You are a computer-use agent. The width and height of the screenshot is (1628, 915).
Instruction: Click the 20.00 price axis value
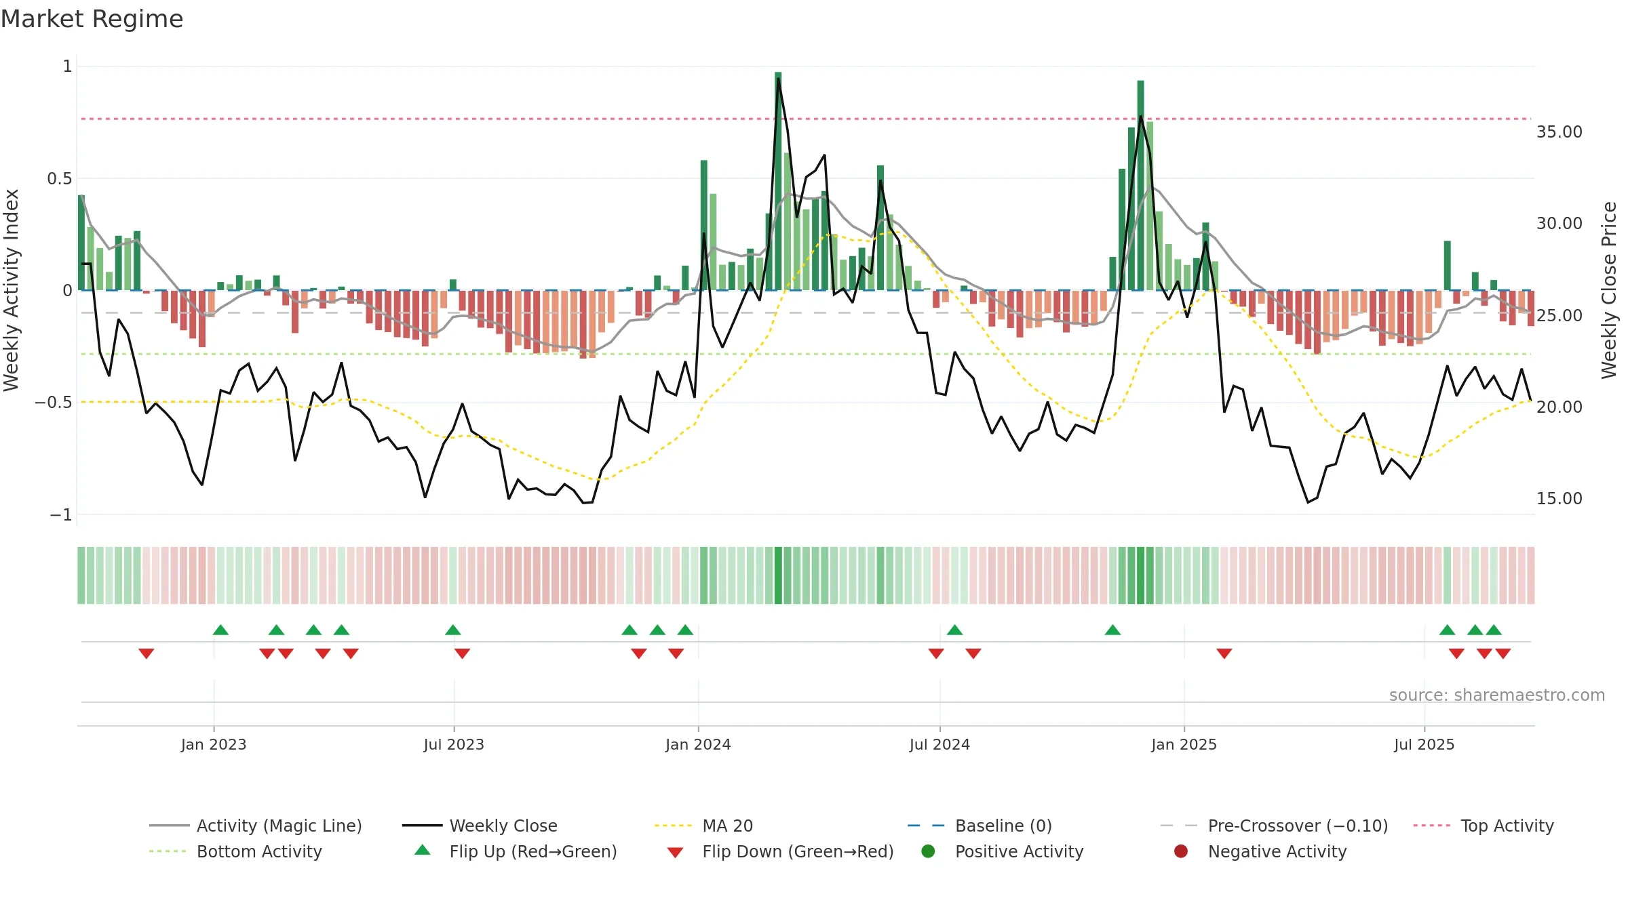(x=1559, y=407)
